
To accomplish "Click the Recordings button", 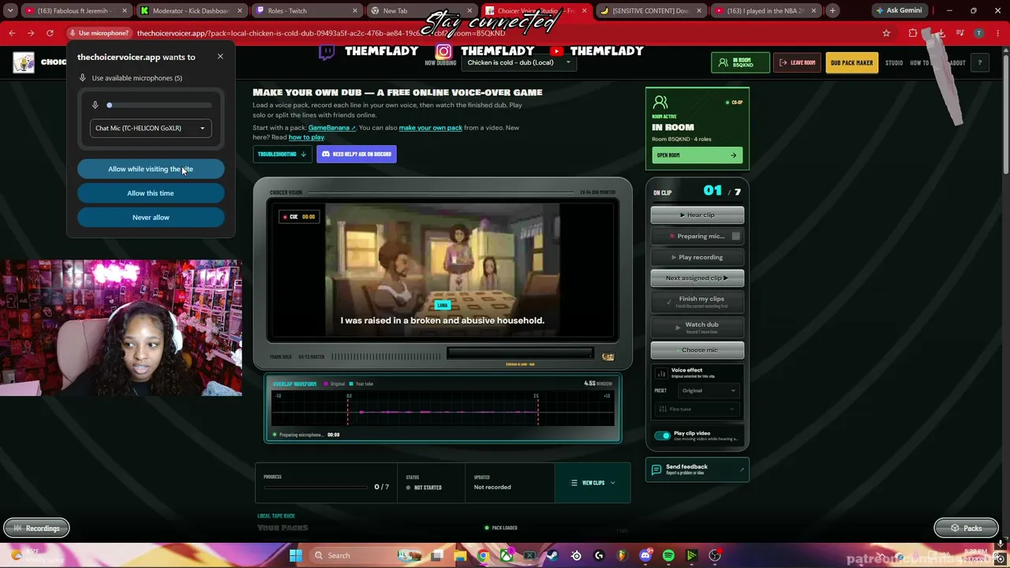I will point(36,529).
